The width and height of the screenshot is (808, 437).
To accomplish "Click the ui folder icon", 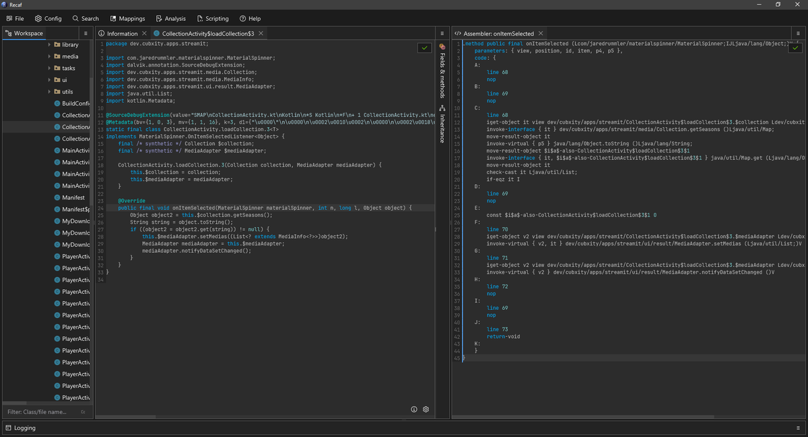I will point(57,80).
